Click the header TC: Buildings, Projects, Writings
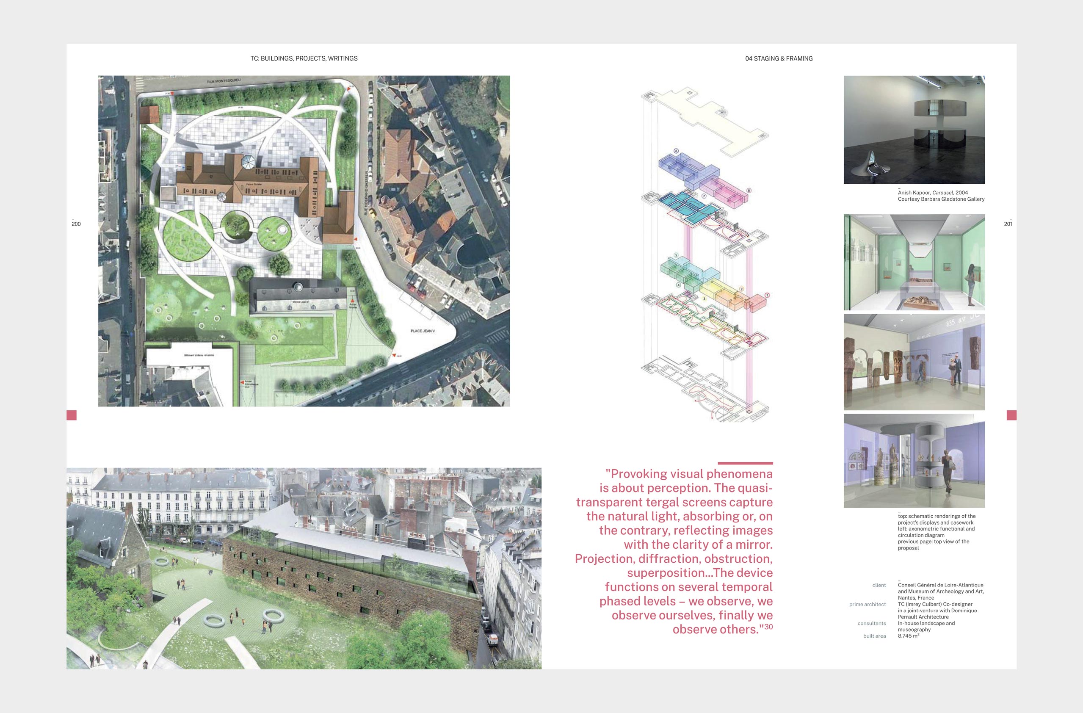This screenshot has width=1083, height=713. pyautogui.click(x=304, y=58)
